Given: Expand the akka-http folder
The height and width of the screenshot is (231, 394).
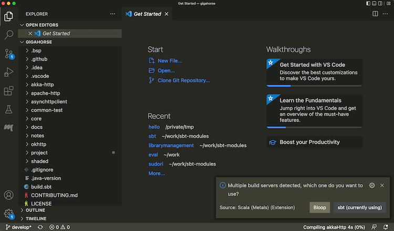Looking at the screenshot, I should (69, 85).
